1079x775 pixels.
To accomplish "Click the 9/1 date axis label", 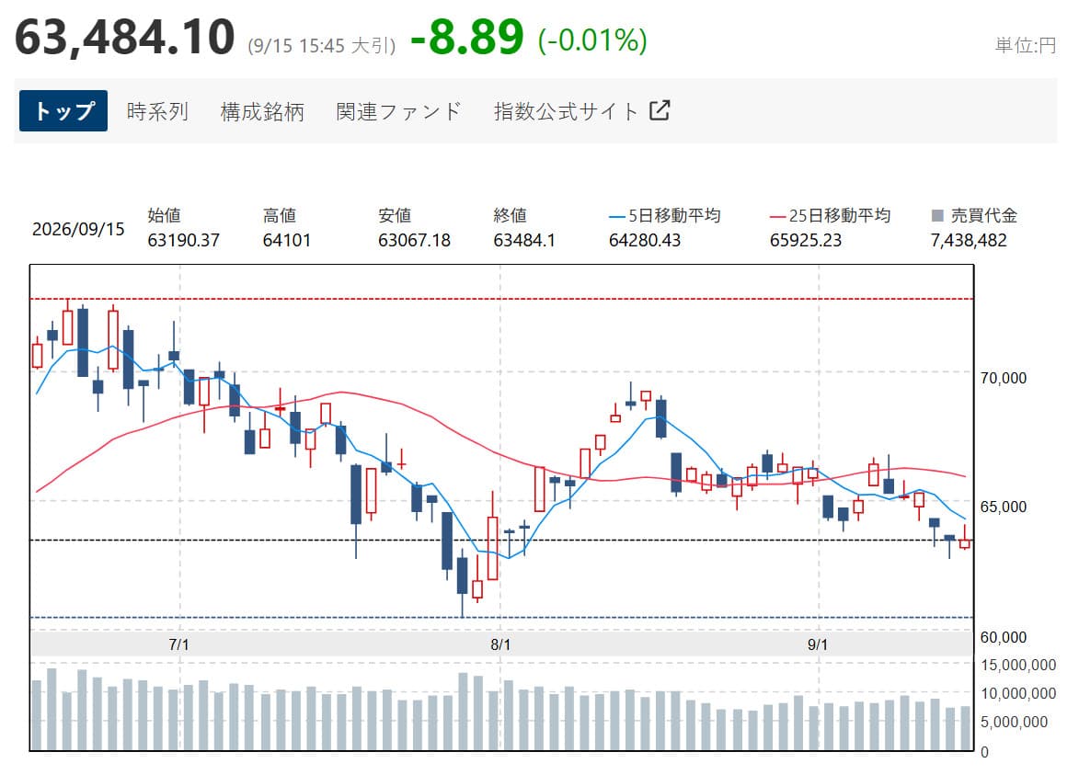I will (818, 644).
